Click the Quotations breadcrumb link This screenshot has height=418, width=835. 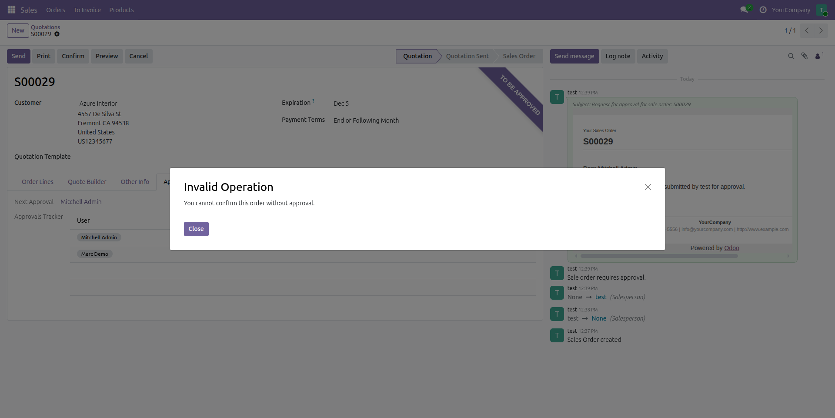pos(45,27)
